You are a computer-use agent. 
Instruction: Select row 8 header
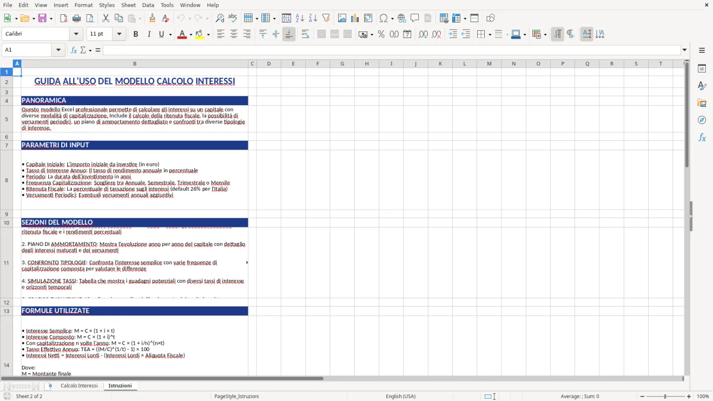pyautogui.click(x=7, y=180)
